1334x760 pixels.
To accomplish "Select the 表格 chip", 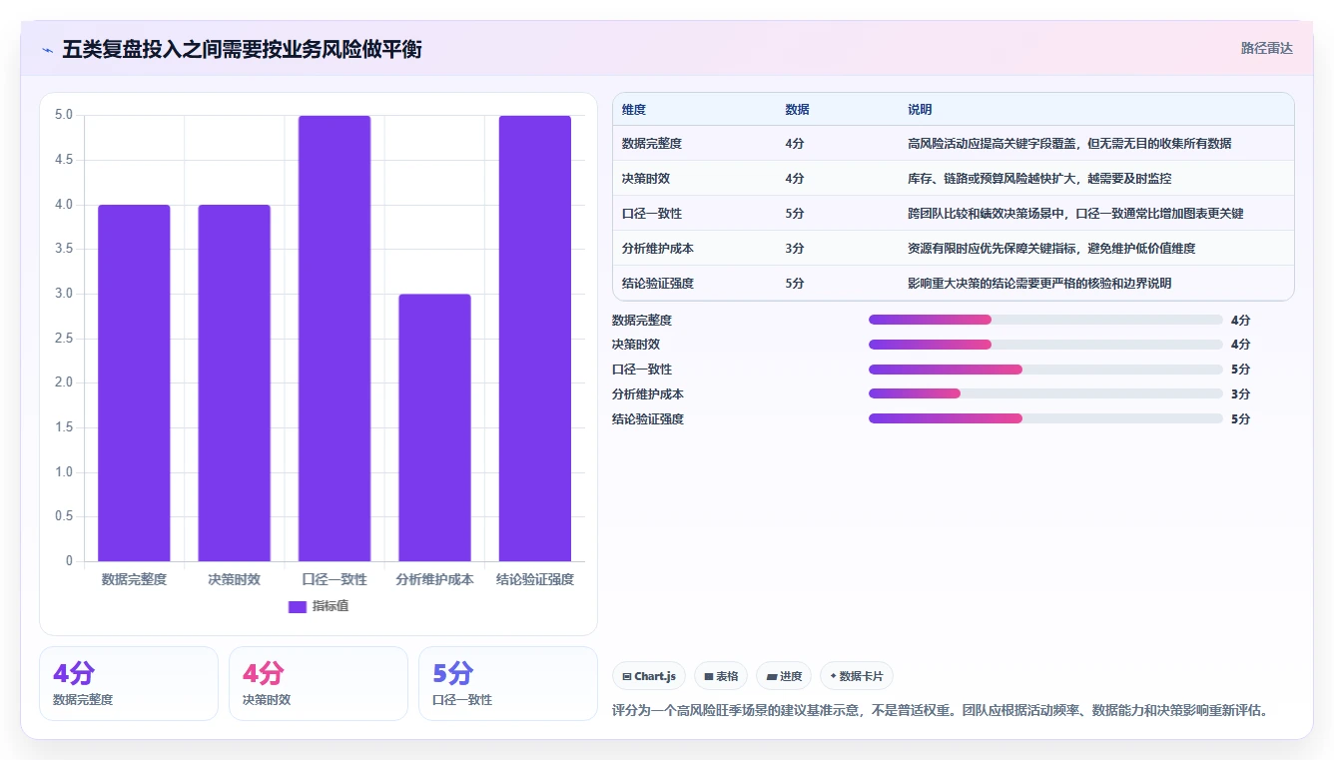I will [721, 676].
